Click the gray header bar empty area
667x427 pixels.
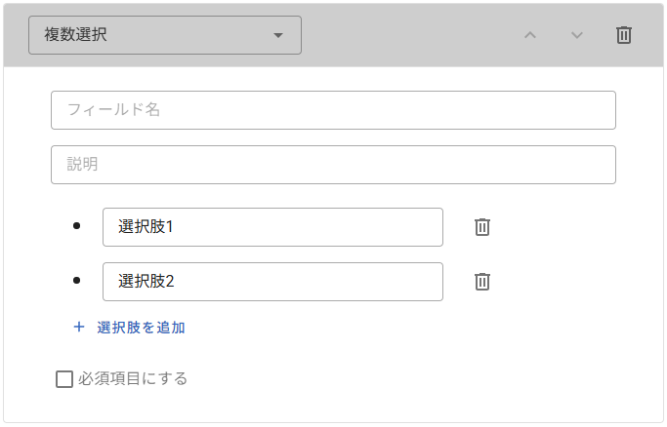(410, 35)
